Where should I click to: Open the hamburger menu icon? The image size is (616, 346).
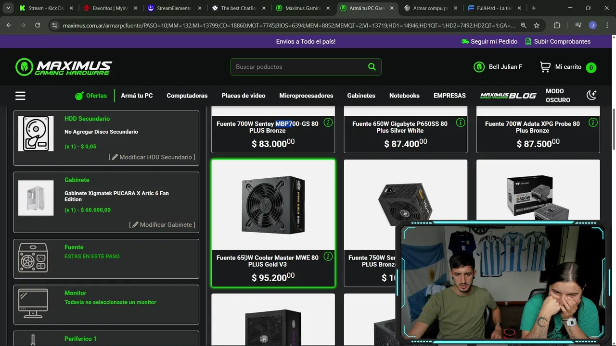pyautogui.click(x=20, y=96)
